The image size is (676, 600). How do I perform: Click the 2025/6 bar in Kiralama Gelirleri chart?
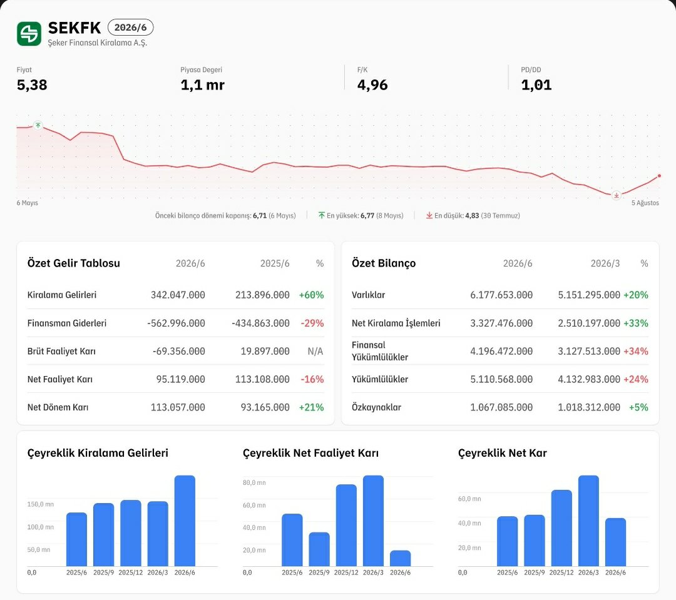coord(76,539)
